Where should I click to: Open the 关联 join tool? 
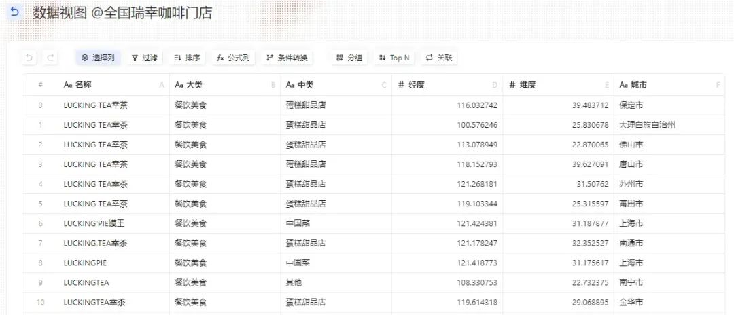[x=439, y=58]
